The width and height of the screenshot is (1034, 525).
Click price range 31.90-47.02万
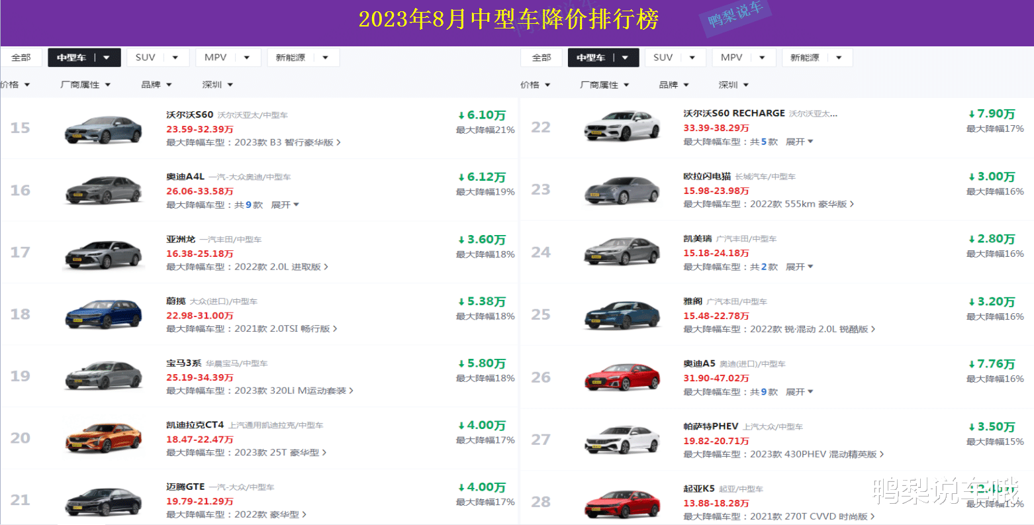[x=716, y=378]
